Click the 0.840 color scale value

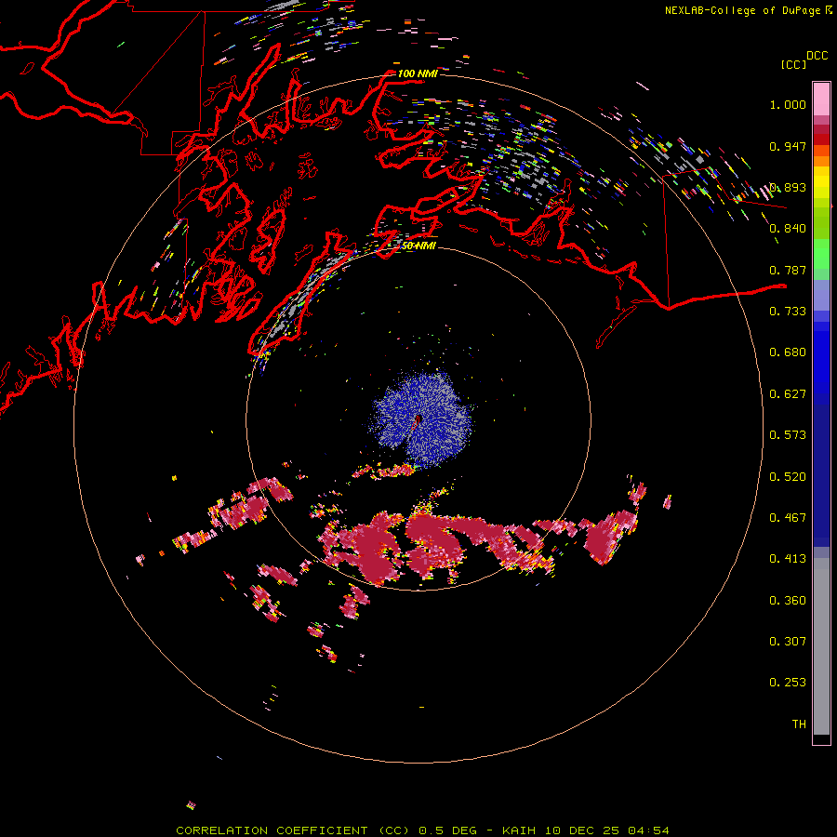point(788,229)
